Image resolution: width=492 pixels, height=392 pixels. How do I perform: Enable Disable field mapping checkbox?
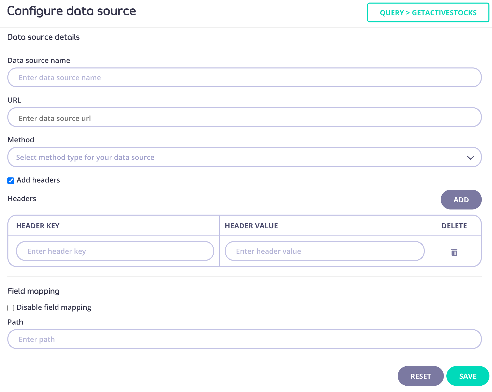11,308
